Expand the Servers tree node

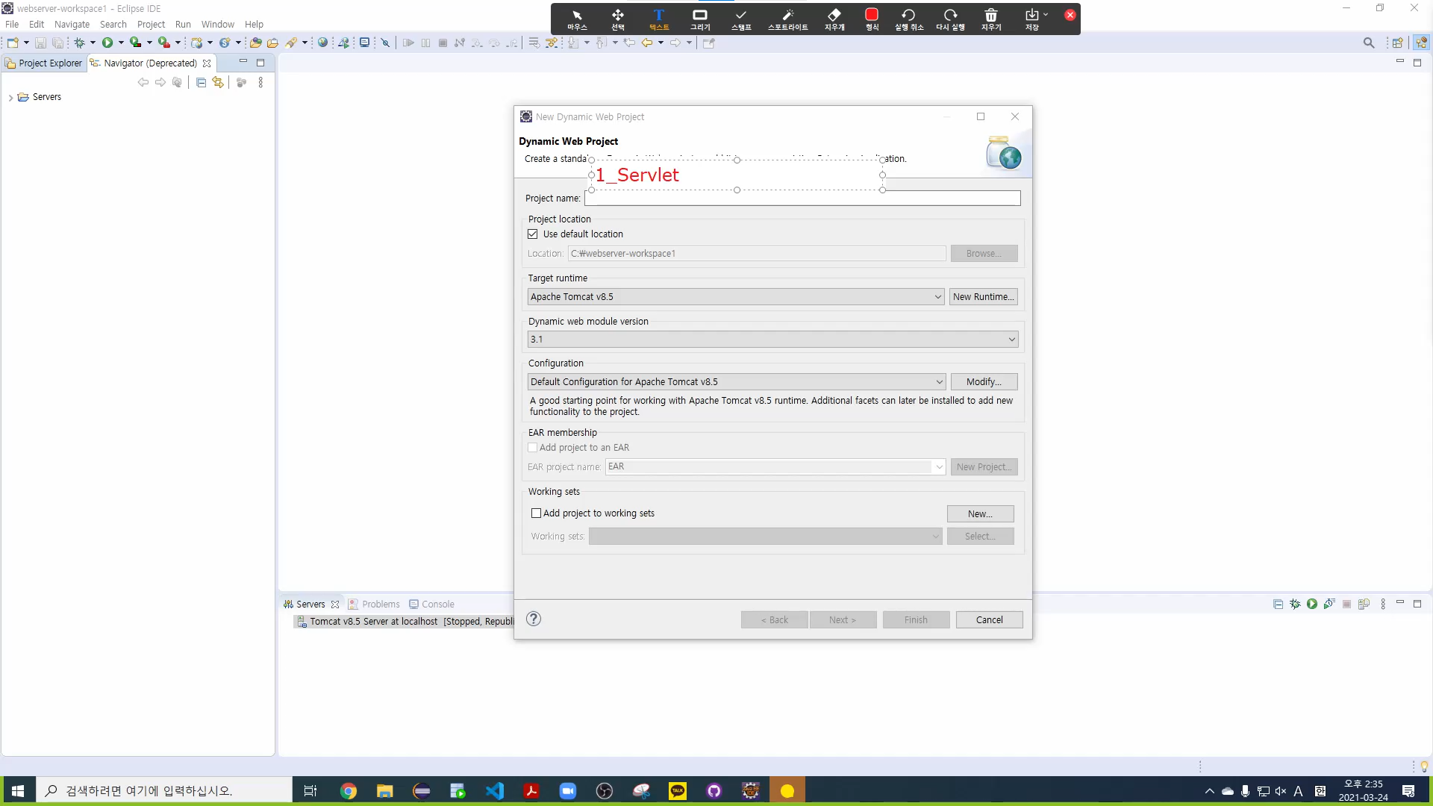point(10,97)
